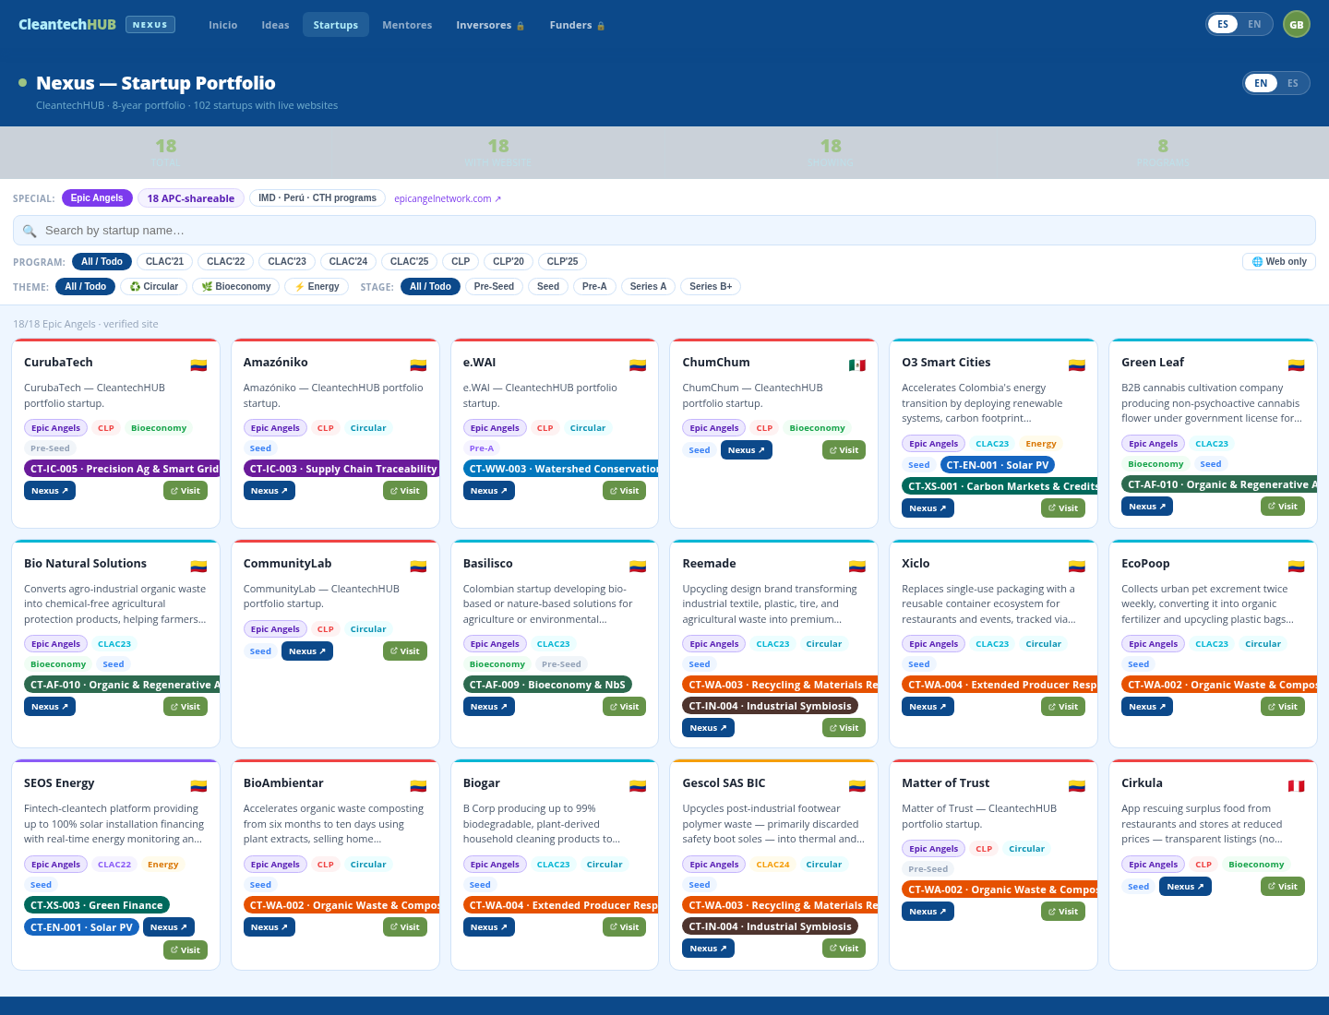The image size is (1329, 1015).
Task: Click the Mexico flag on ChumChum card
Action: click(857, 365)
